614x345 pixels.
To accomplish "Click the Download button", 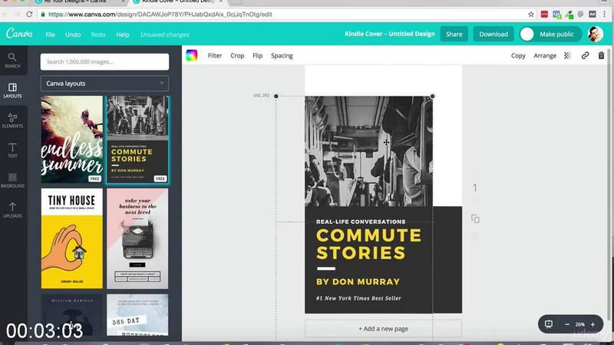I will tap(494, 34).
